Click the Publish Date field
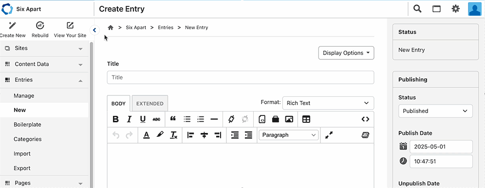Image resolution: width=485 pixels, height=188 pixels. (x=441, y=147)
